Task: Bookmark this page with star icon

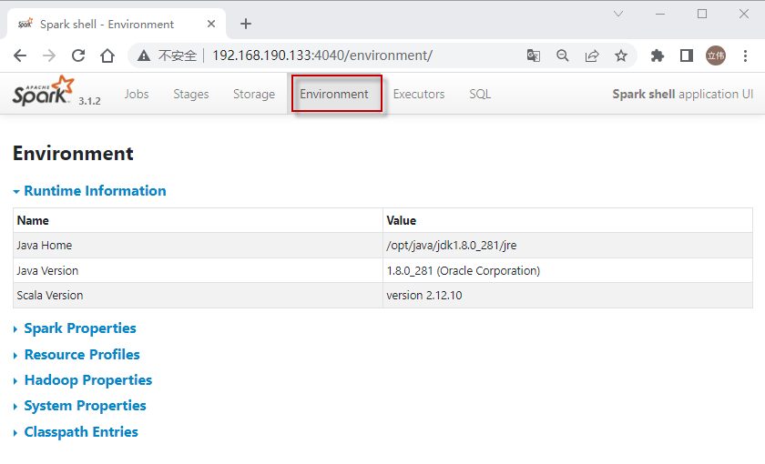Action: [621, 55]
